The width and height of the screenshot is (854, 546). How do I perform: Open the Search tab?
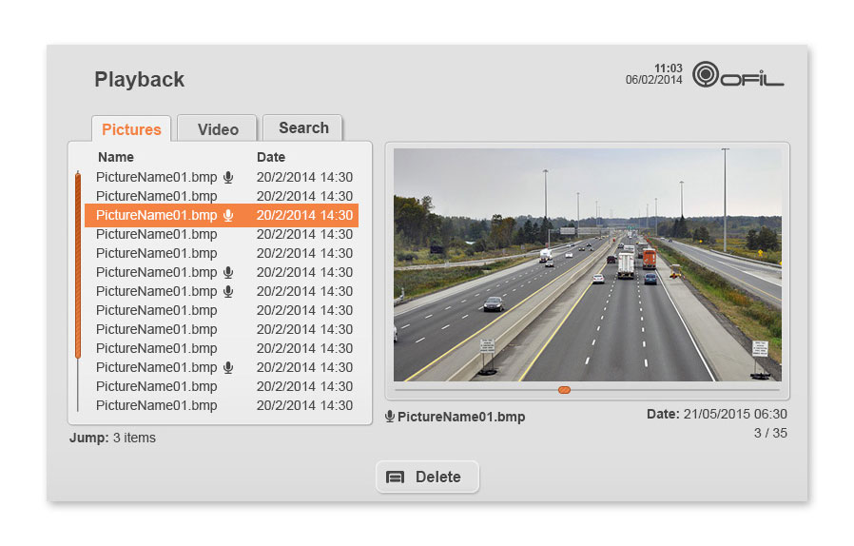tap(302, 128)
